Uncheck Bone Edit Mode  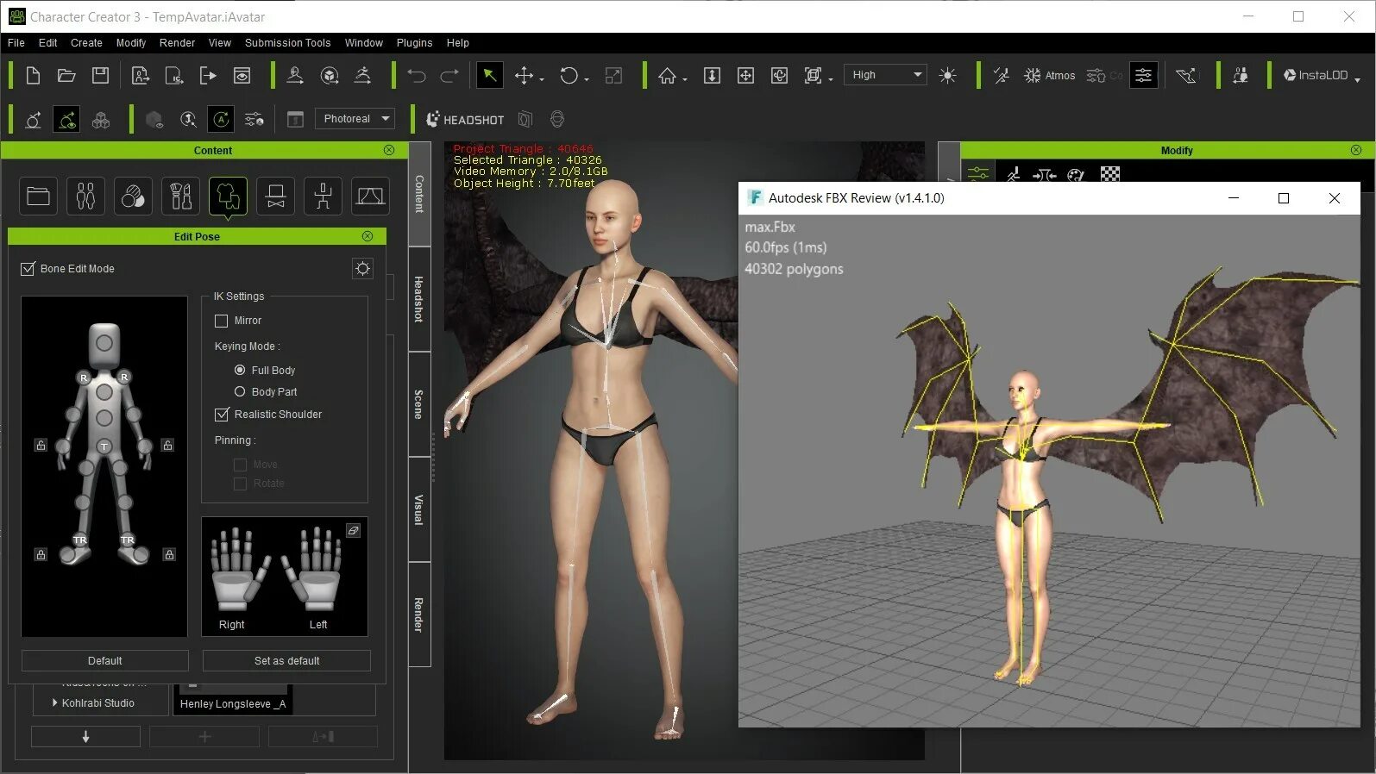pyautogui.click(x=28, y=269)
